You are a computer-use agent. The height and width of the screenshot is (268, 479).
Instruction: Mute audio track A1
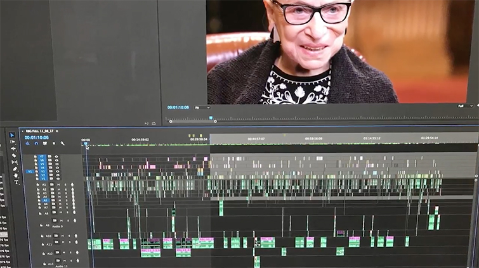coord(58,185)
